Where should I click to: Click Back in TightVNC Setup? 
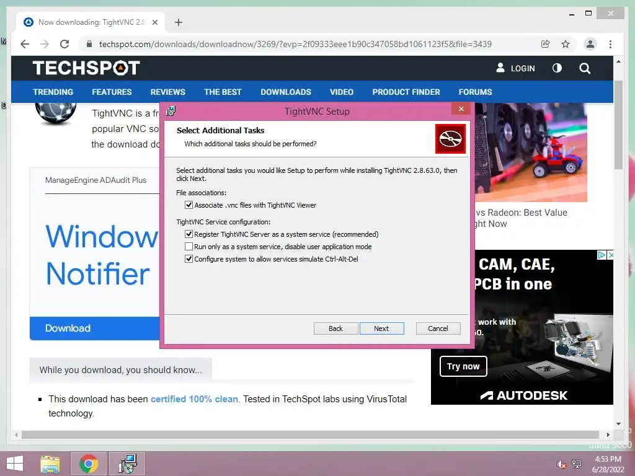(335, 328)
